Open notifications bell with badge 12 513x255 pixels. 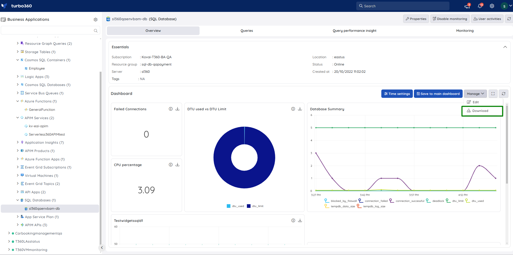tap(480, 6)
